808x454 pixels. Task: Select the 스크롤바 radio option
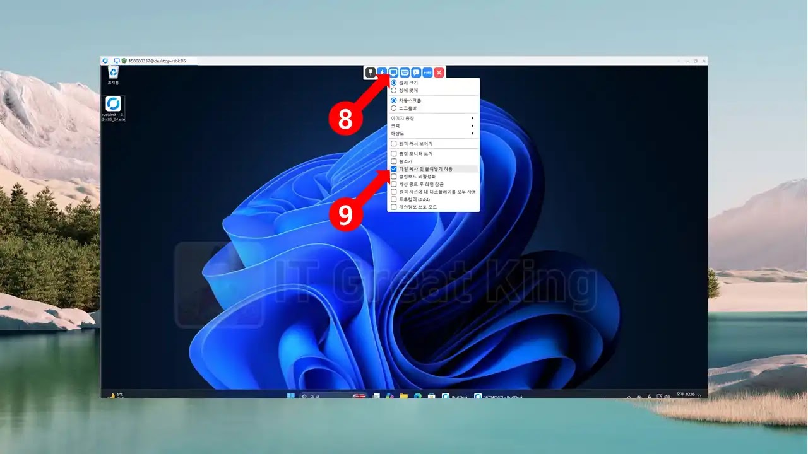(394, 108)
